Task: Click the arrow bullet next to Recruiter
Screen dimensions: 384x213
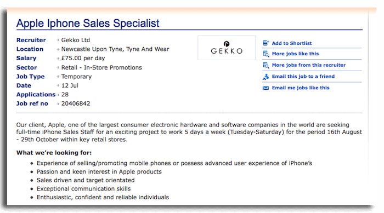Action: click(58, 40)
